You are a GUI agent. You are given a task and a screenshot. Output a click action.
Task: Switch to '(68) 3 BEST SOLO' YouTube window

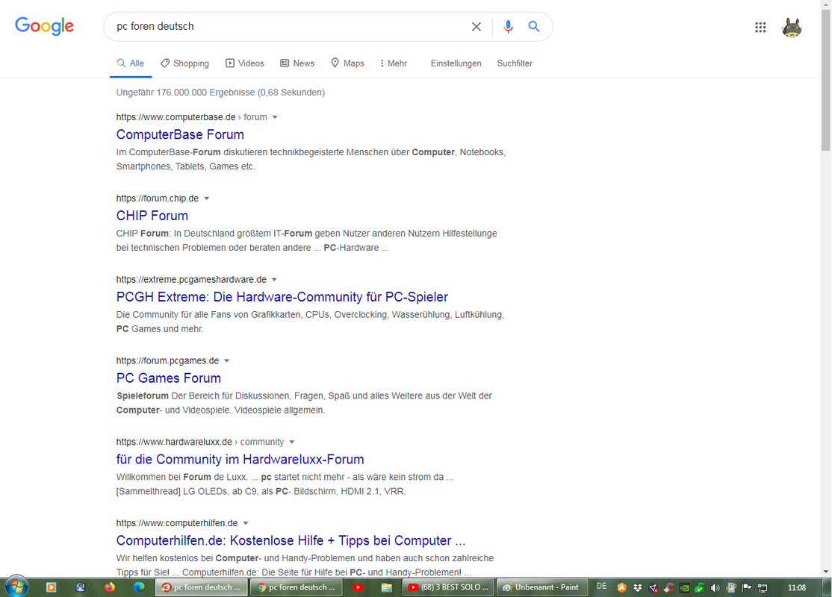[448, 587]
